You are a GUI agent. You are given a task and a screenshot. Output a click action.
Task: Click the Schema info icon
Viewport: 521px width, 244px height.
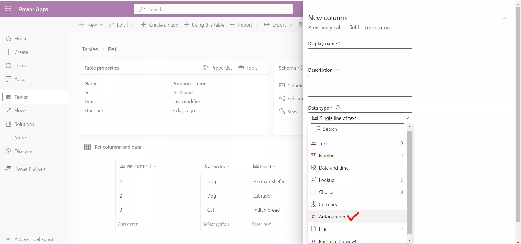(x=300, y=68)
